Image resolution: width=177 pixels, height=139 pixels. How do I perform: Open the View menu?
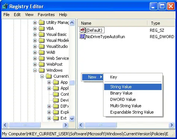29,15
